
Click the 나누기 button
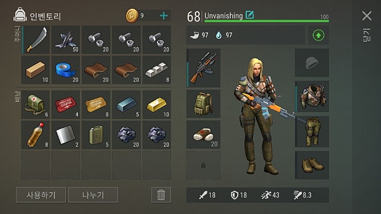tap(93, 195)
